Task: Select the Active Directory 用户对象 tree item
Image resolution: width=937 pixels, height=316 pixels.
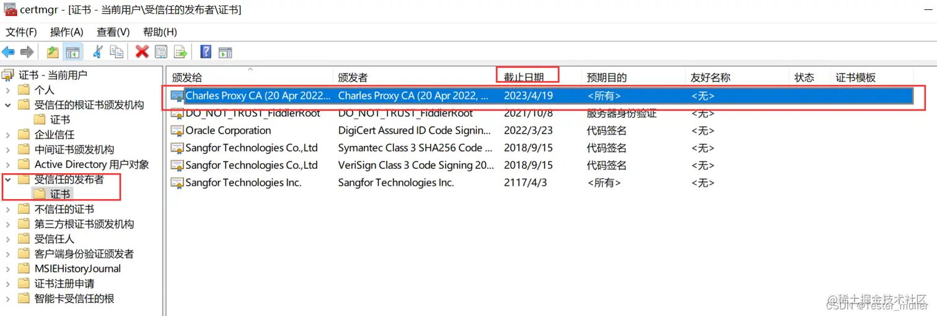Action: (x=92, y=164)
